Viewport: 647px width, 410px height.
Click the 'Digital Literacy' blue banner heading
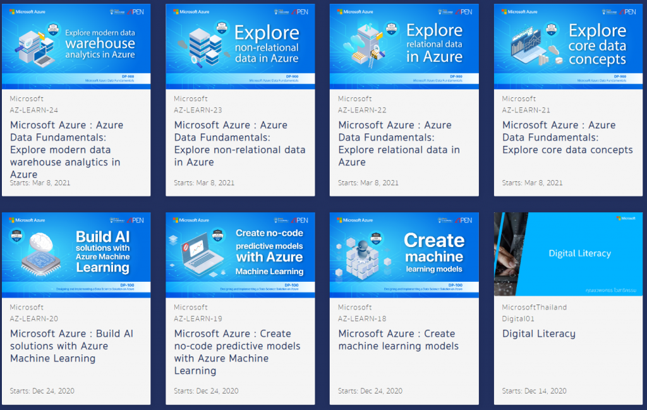[580, 253]
